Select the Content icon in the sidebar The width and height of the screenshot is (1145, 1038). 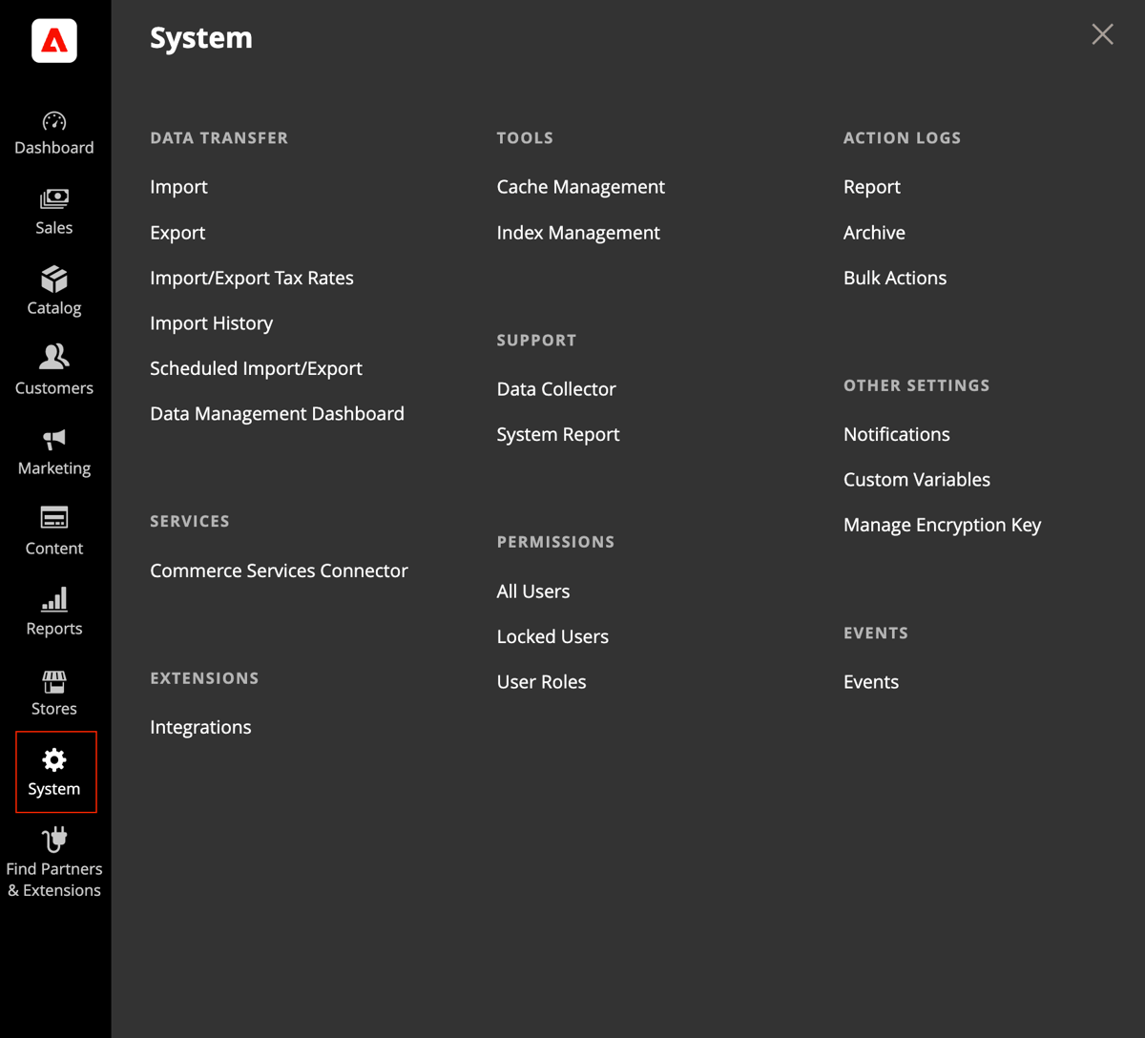(53, 530)
